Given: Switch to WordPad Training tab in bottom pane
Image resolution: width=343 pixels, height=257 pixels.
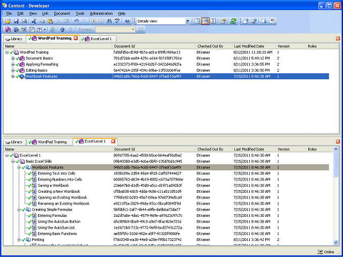Looking at the screenshot, I should coord(49,142).
